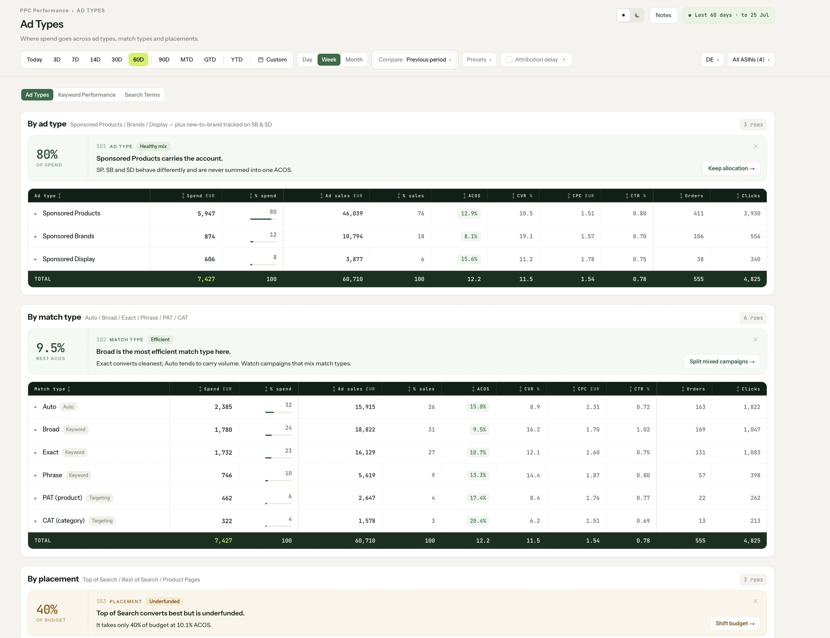Image resolution: width=830 pixels, height=638 pixels.
Task: Sort ad type table by Clicks
Action: pyautogui.click(x=748, y=196)
